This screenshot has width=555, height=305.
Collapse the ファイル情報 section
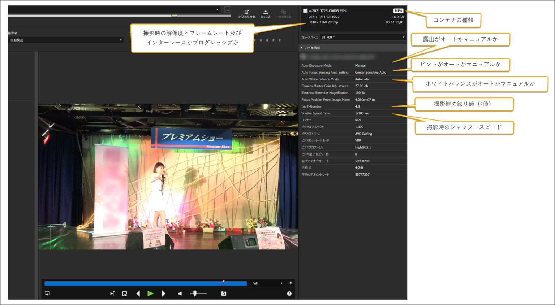point(301,48)
